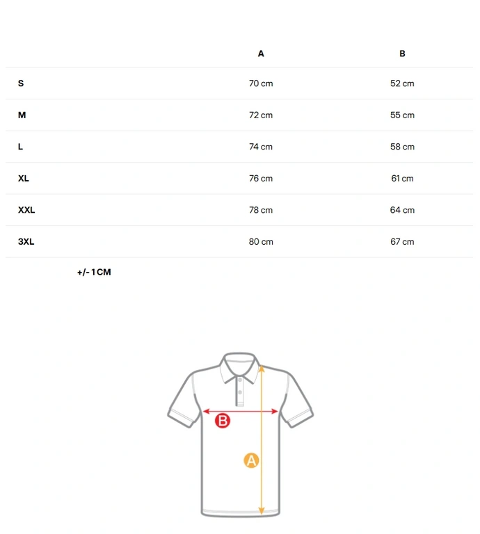Click the 74 cm length value
The height and width of the screenshot is (534, 480).
[x=261, y=147]
